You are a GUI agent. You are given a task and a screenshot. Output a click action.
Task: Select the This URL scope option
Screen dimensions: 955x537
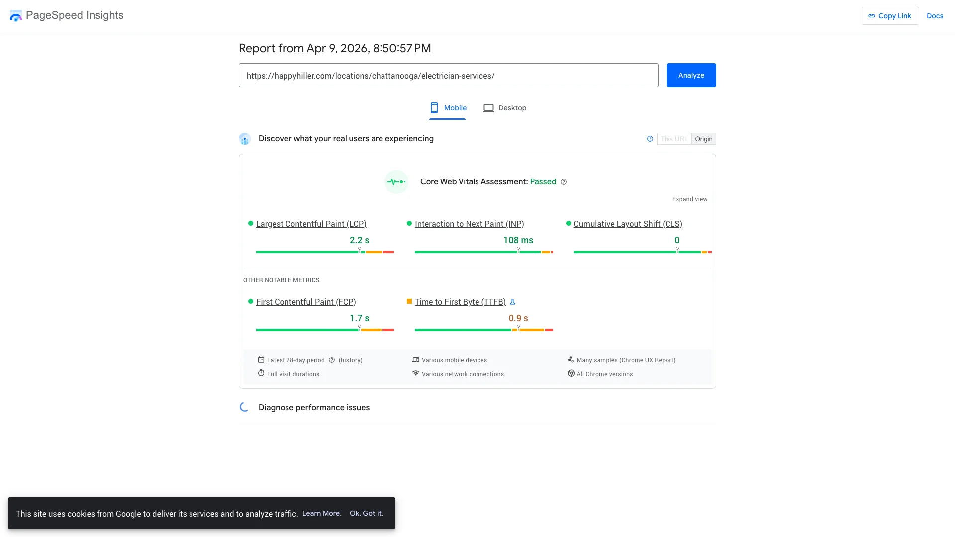click(x=674, y=139)
